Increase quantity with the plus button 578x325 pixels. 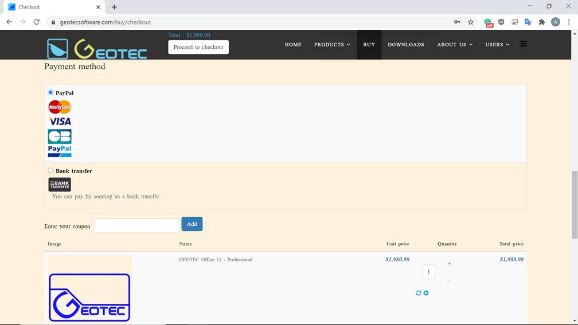449,264
